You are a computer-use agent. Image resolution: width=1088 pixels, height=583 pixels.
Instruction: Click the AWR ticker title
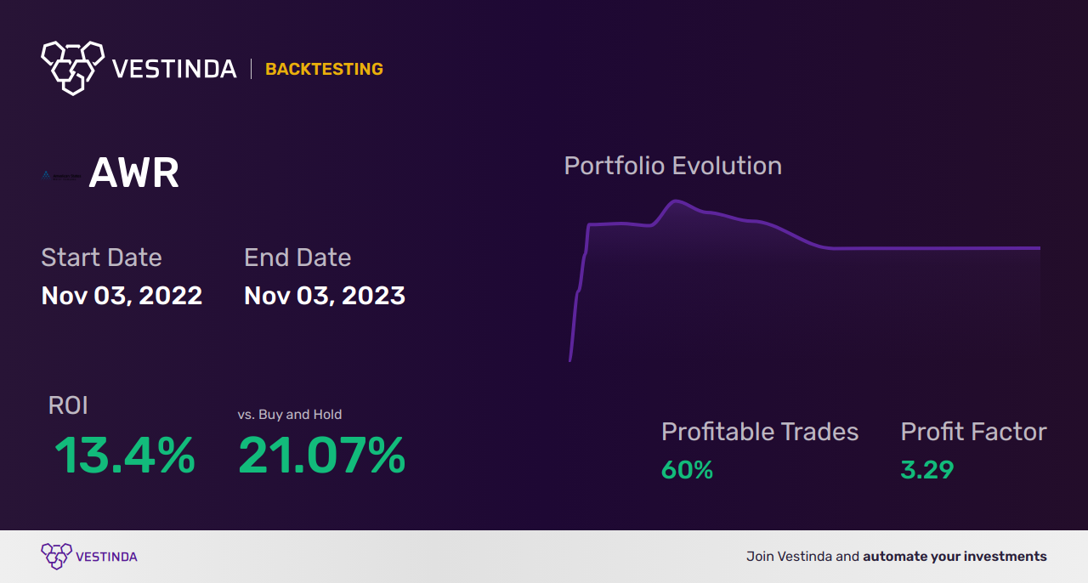(133, 174)
